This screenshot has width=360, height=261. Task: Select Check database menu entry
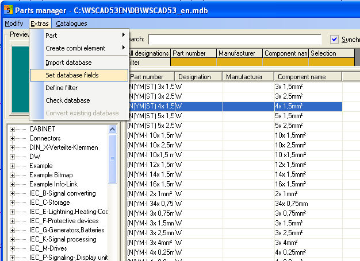click(79, 100)
